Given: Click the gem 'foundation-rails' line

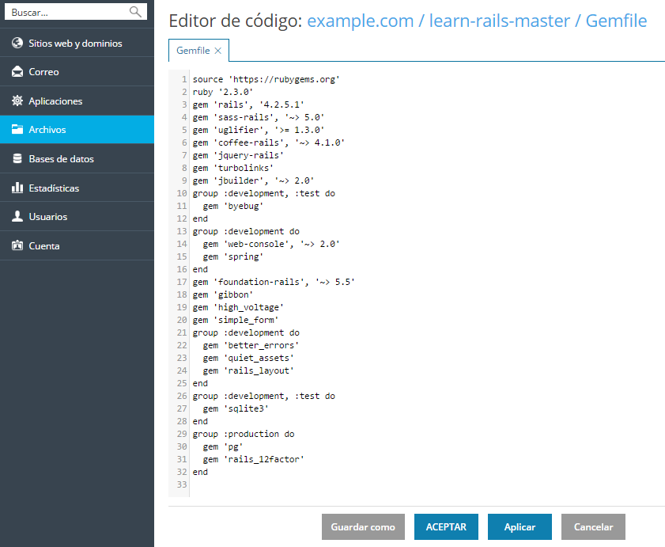Looking at the screenshot, I should click(274, 282).
